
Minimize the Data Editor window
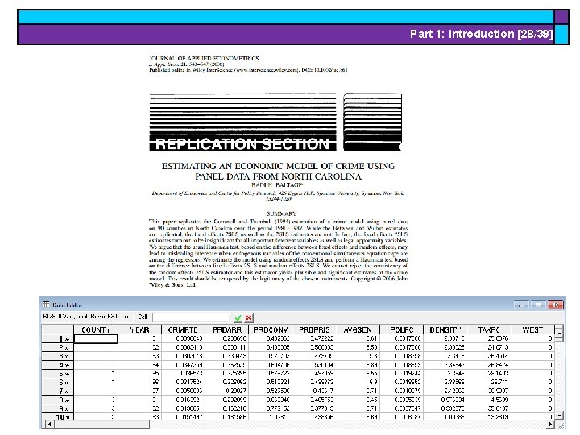click(521, 304)
